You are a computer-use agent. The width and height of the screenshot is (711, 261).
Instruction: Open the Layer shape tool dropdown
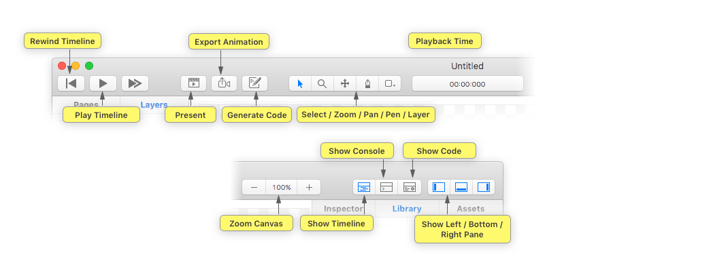click(389, 83)
